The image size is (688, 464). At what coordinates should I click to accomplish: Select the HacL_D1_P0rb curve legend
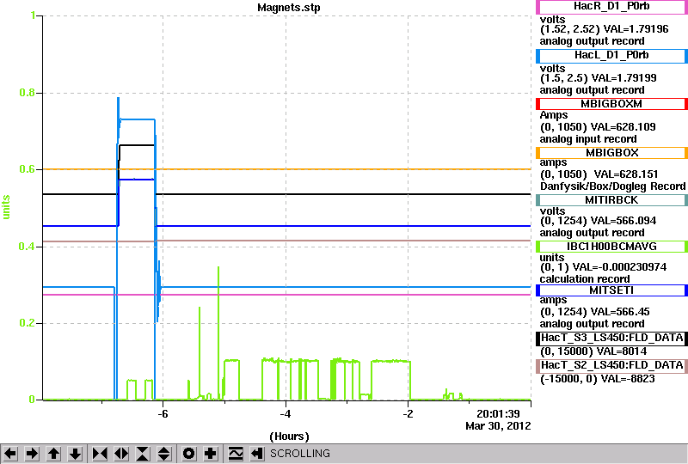(x=611, y=56)
